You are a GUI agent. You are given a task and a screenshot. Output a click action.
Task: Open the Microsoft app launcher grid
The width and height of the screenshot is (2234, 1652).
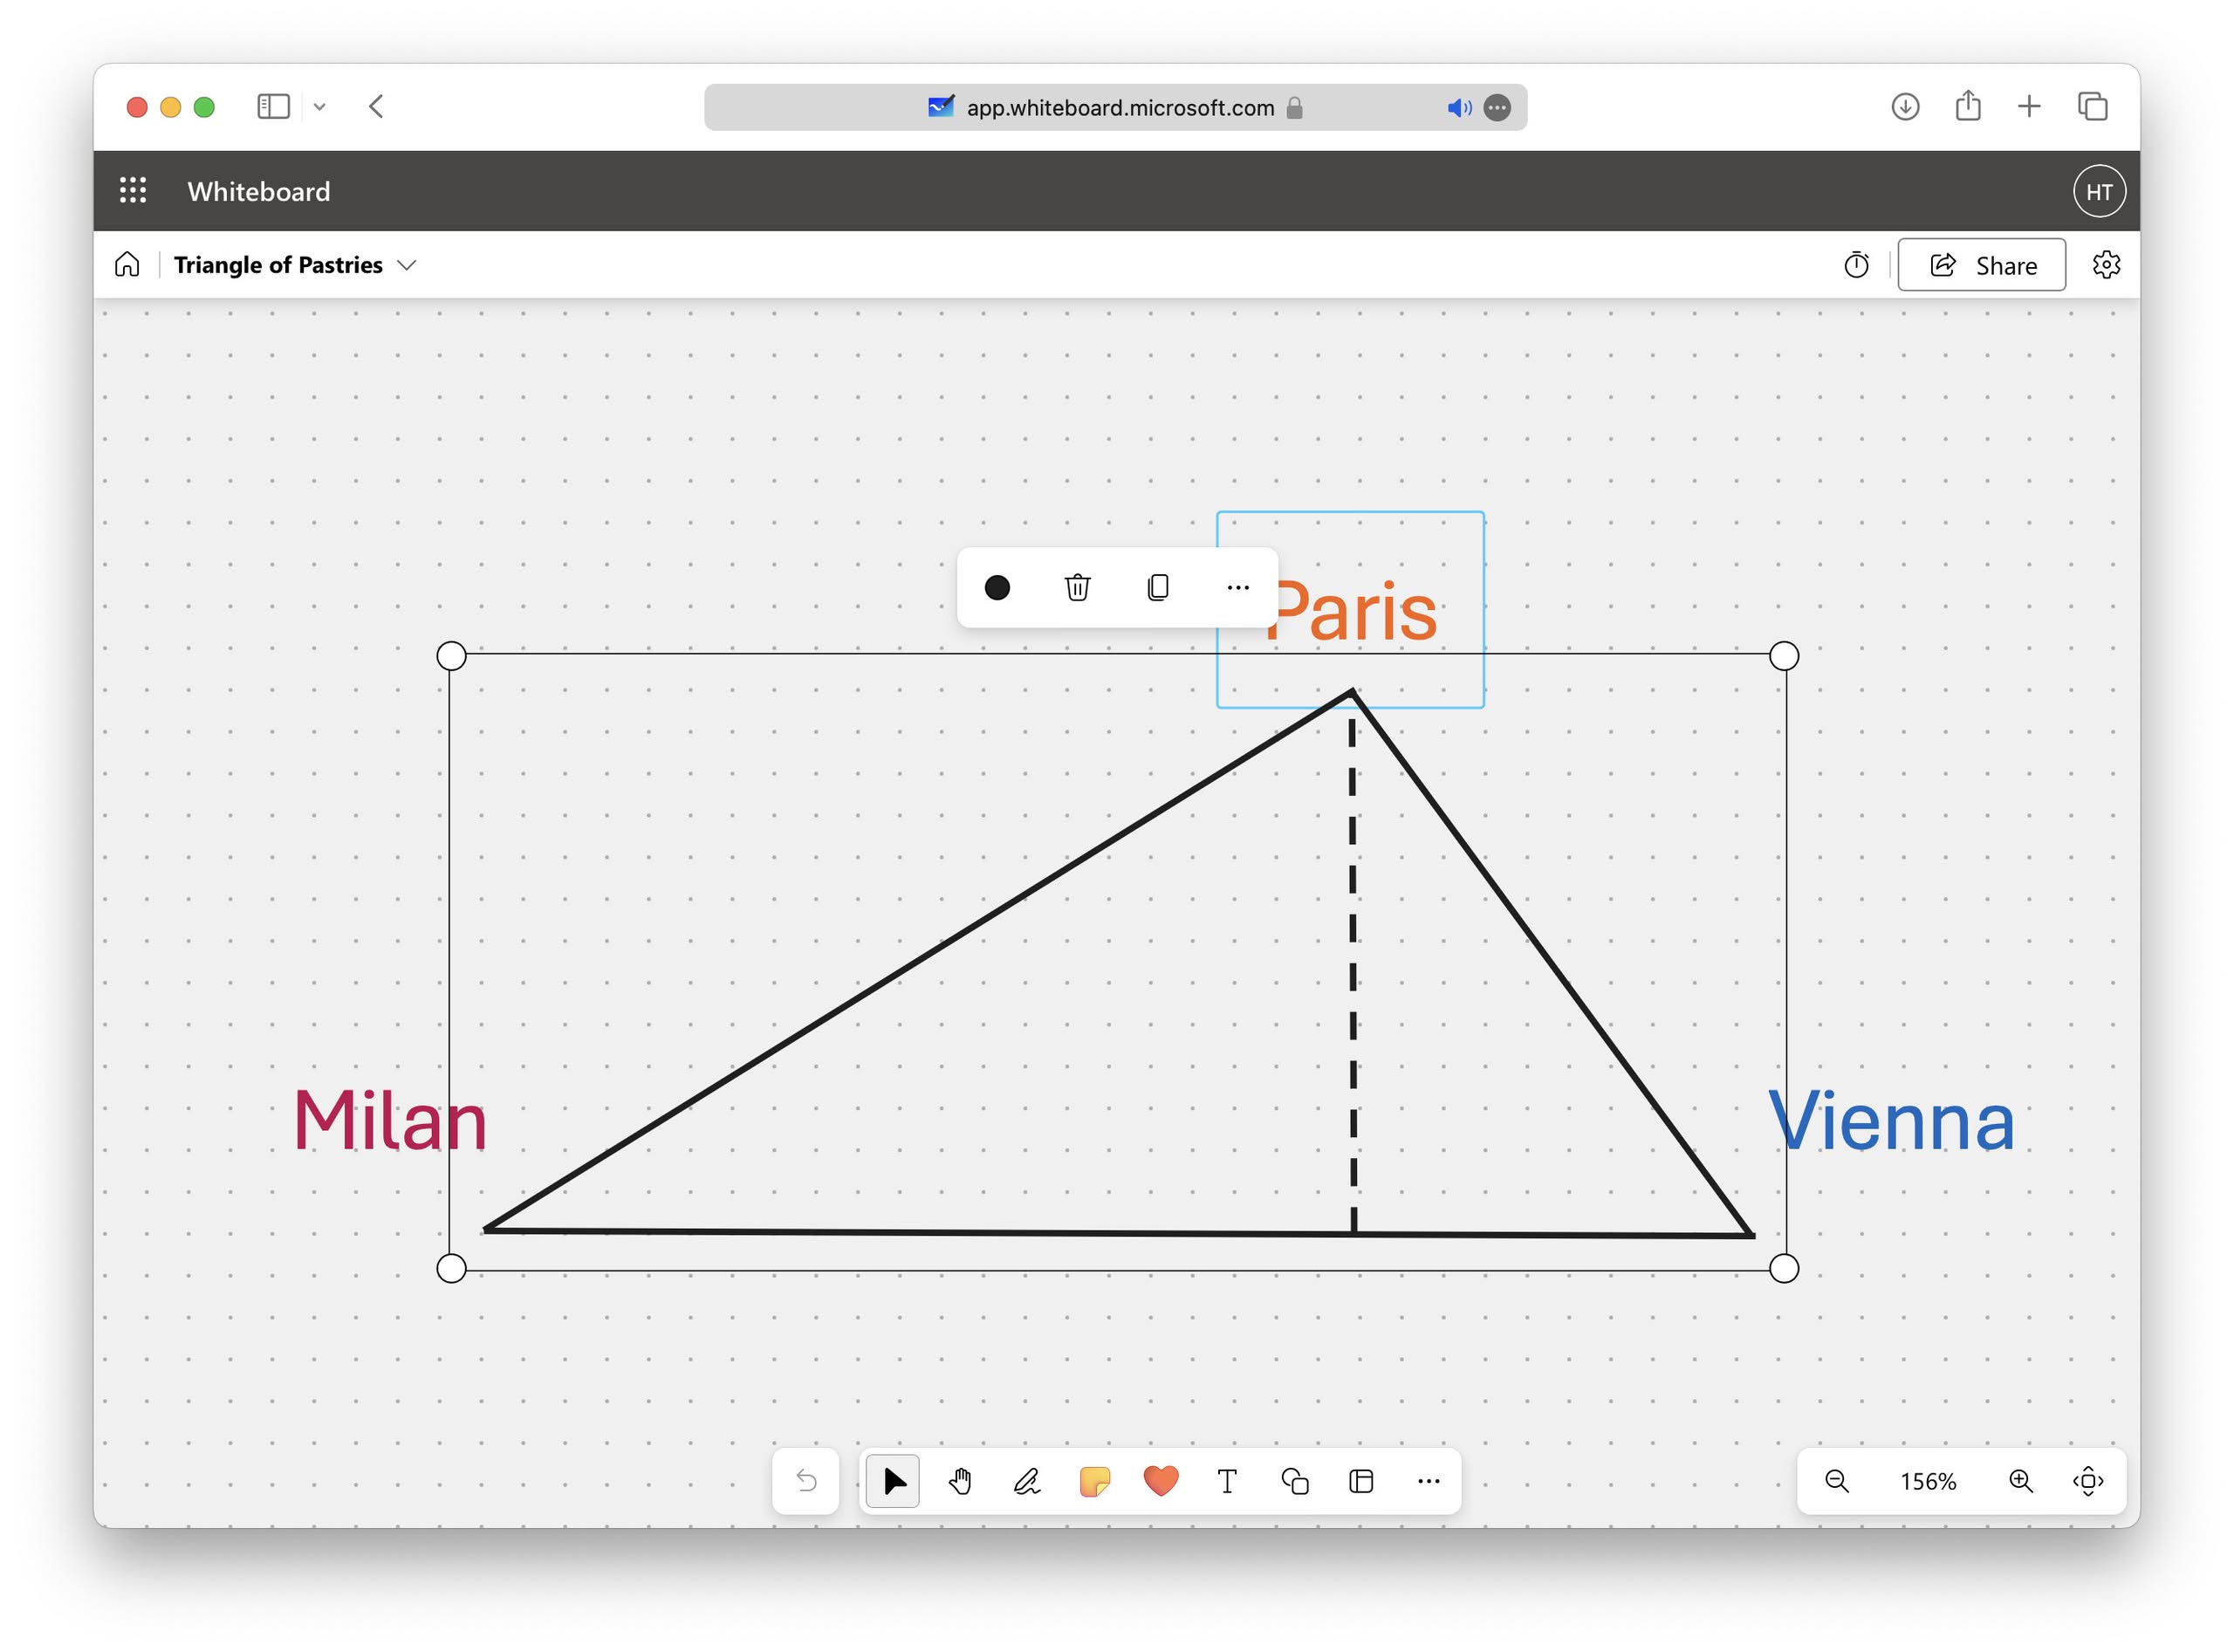point(133,190)
